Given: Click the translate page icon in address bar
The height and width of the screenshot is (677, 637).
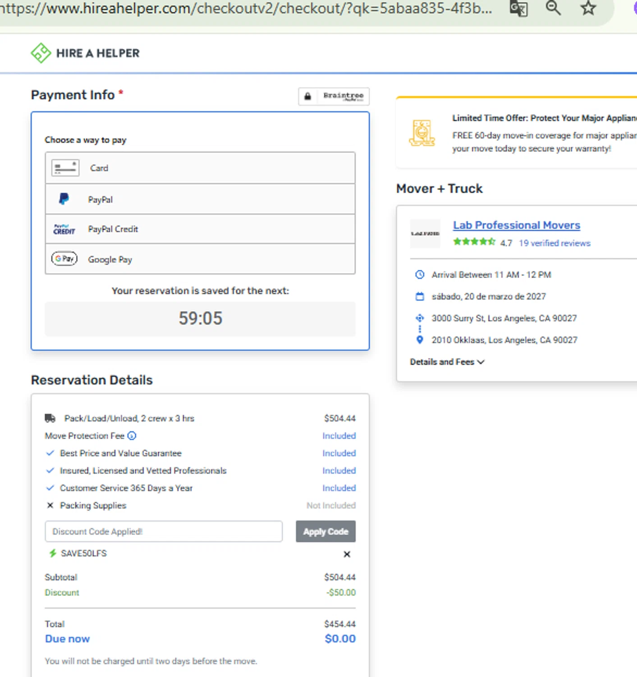Looking at the screenshot, I should (519, 8).
